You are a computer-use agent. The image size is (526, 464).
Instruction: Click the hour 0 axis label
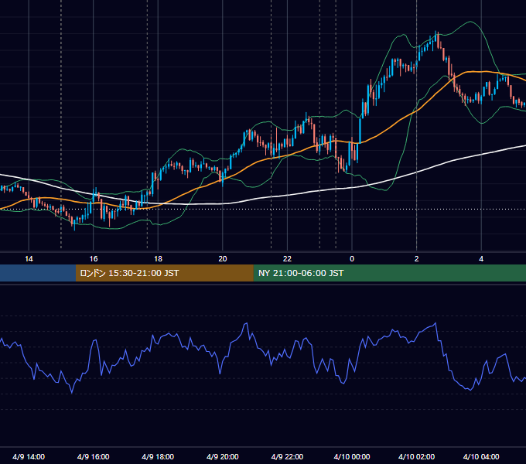click(352, 259)
